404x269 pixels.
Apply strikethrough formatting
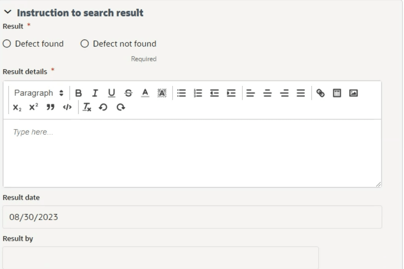[x=128, y=93]
